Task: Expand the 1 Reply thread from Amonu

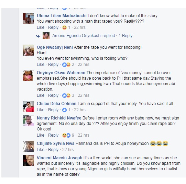Action: (125, 36)
